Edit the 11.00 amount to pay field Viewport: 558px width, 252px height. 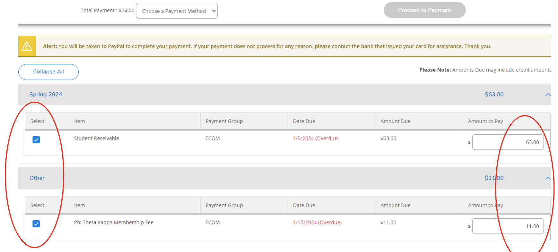508,226
